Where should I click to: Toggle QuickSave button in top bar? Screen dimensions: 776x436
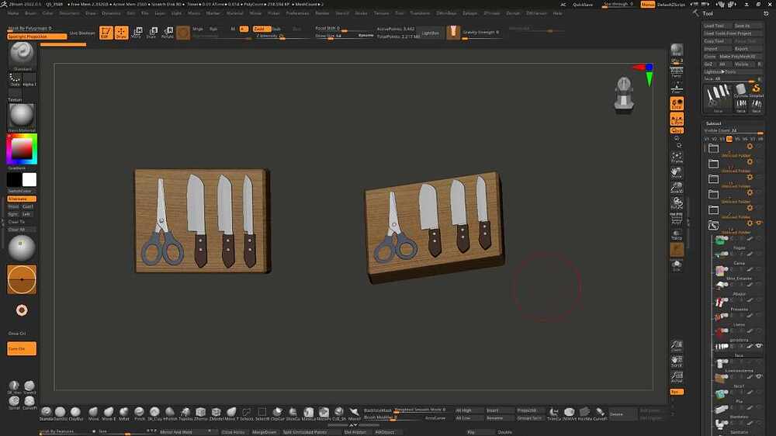coord(583,5)
